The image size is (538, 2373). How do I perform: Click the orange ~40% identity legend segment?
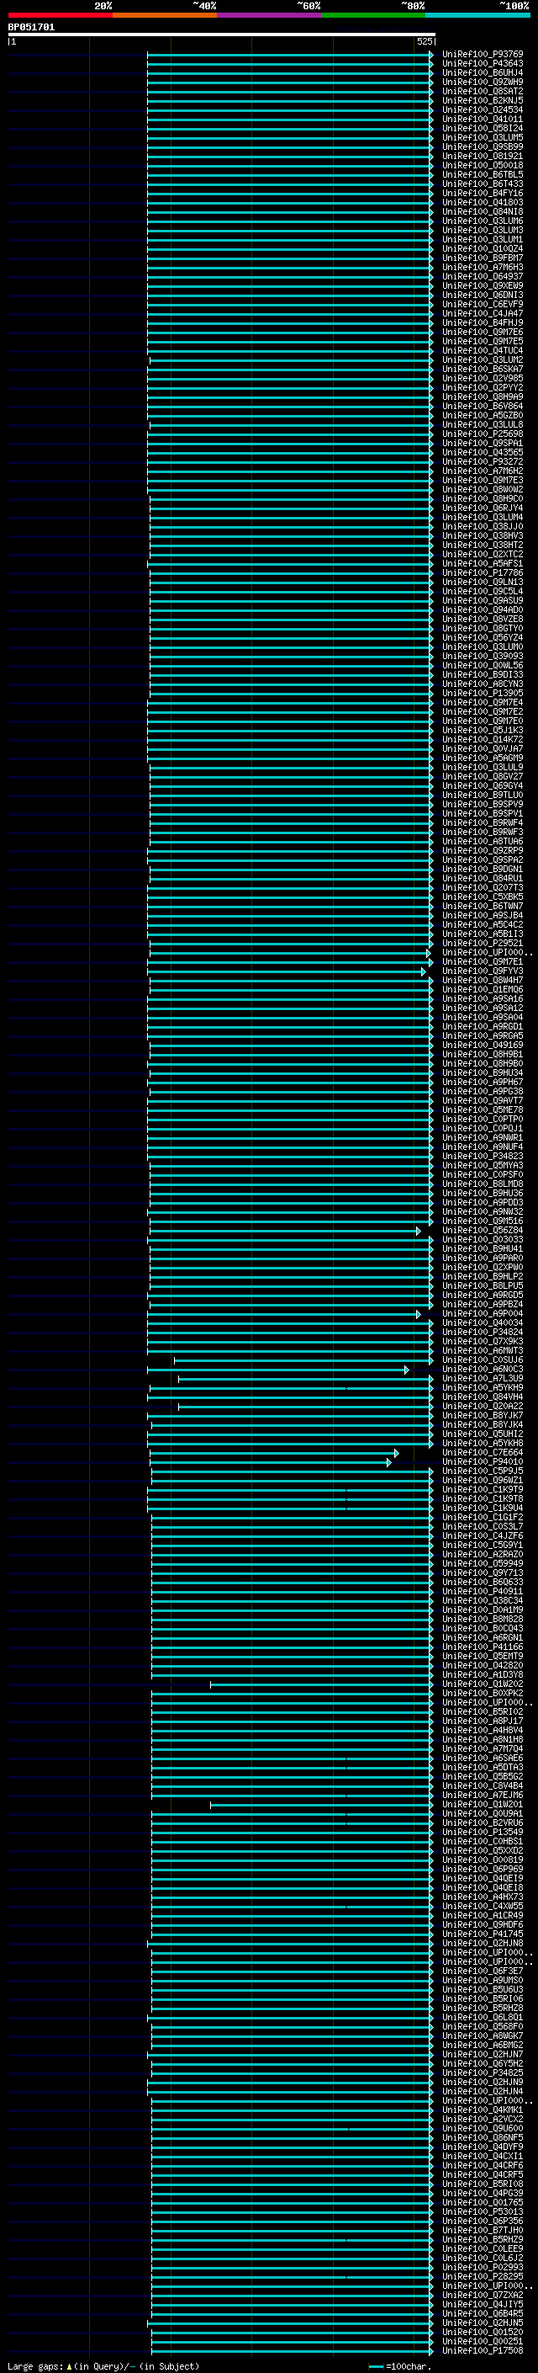click(x=164, y=15)
